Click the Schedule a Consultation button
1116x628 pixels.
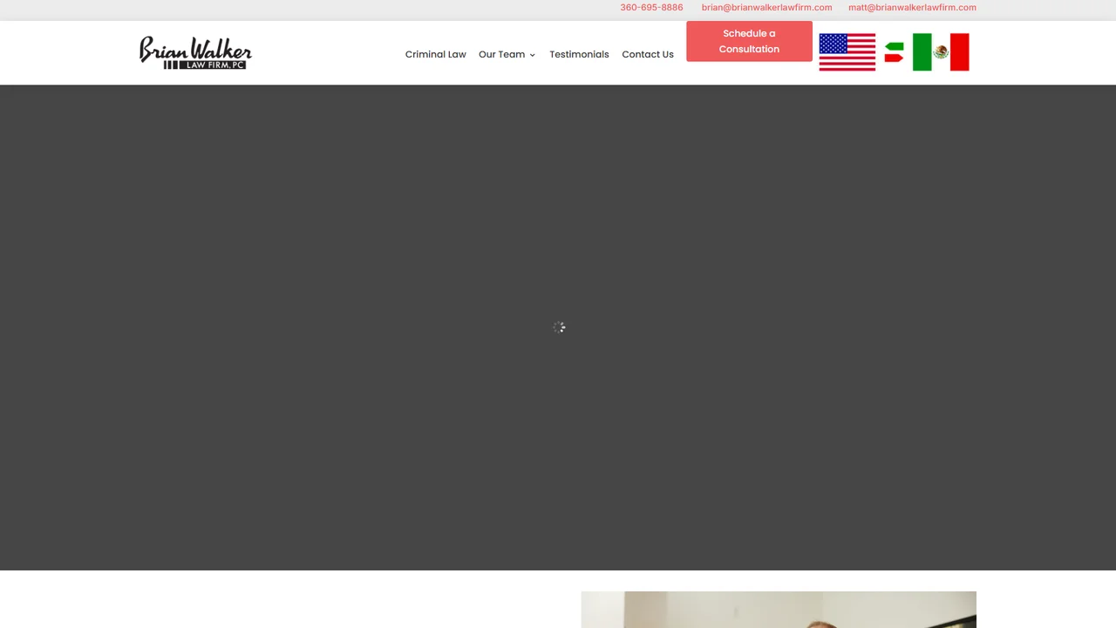[749, 41]
